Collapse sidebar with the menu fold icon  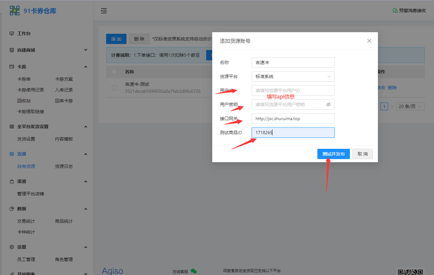(x=104, y=11)
